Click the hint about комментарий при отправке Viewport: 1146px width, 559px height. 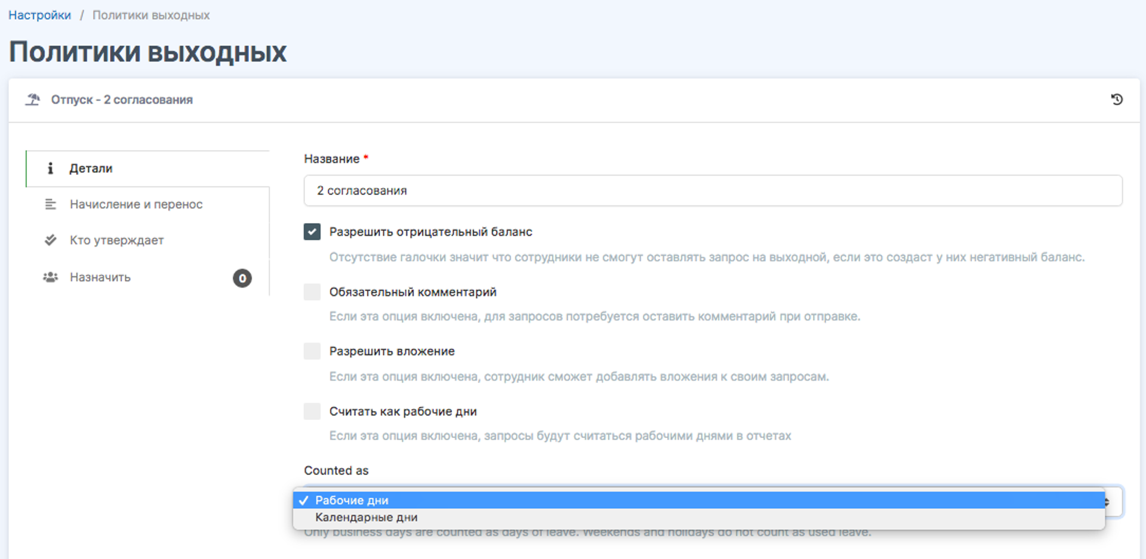[595, 316]
